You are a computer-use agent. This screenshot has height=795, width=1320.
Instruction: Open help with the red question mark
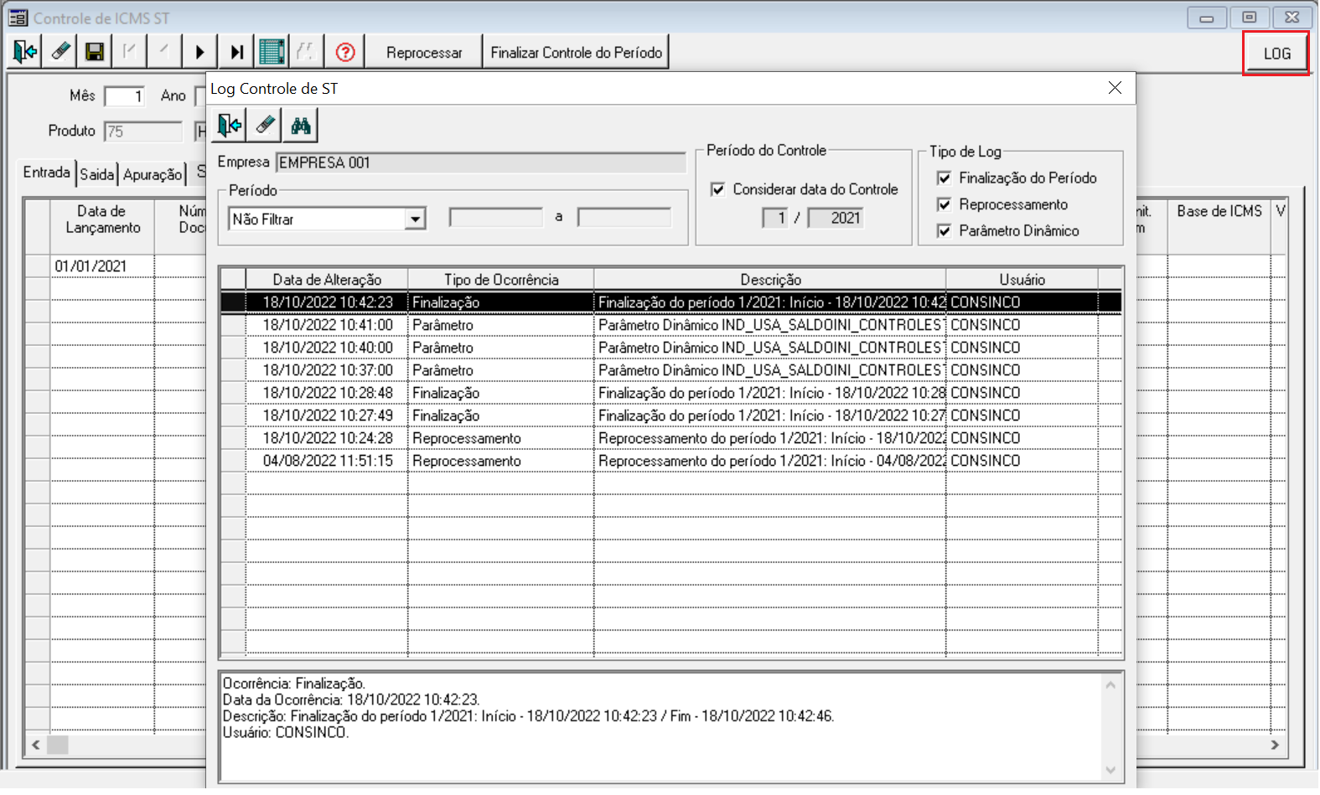[x=345, y=52]
